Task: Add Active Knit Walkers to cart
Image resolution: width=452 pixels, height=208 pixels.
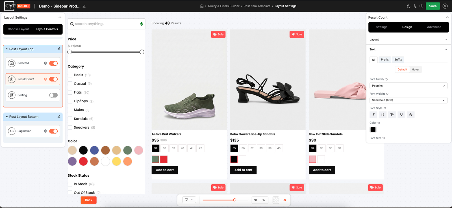Action: (165, 170)
